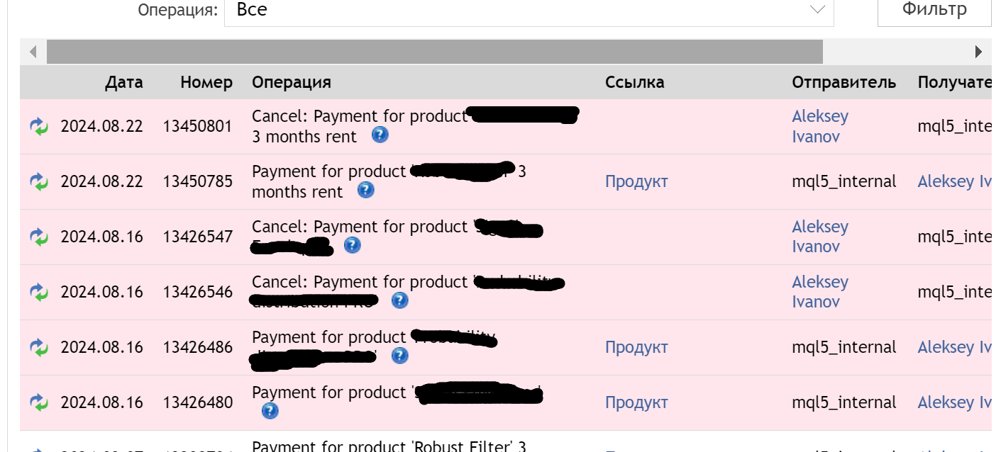Viewport: 1001px width, 452px height.
Task: Open help icon in row 13426547
Action: coord(352,245)
